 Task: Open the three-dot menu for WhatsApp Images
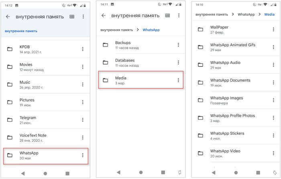[273, 100]
